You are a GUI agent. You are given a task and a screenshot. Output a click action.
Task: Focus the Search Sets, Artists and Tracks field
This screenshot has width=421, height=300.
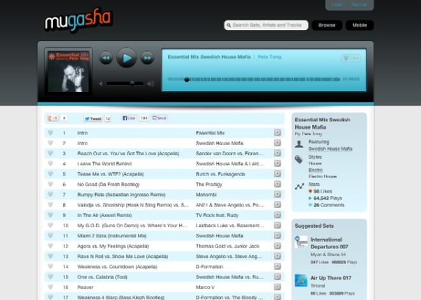(x=266, y=26)
